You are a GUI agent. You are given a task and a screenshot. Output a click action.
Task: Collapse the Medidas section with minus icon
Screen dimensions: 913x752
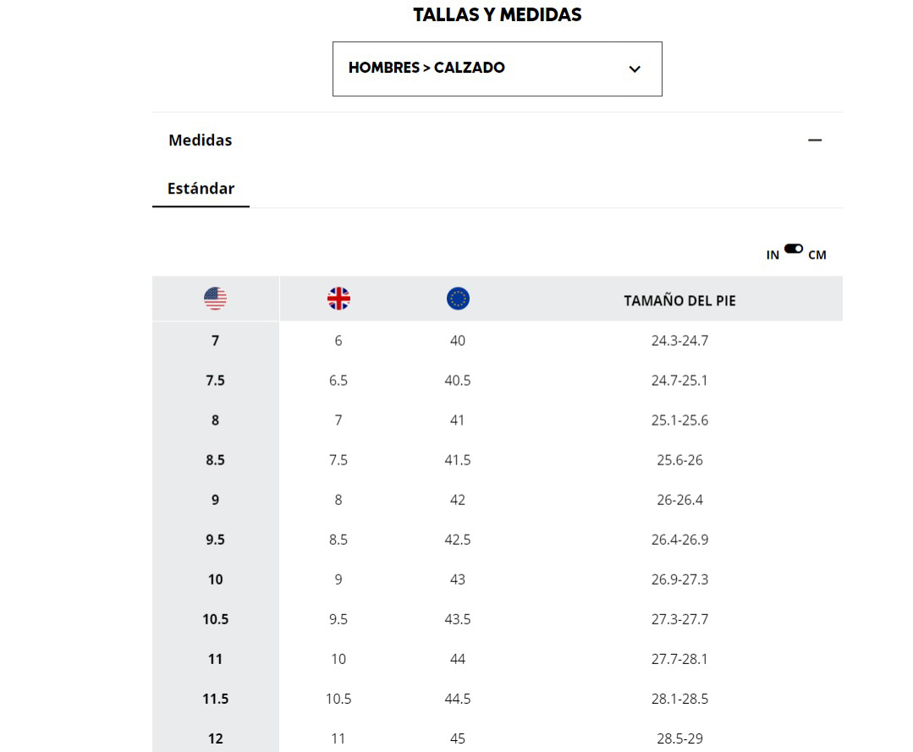pos(815,140)
